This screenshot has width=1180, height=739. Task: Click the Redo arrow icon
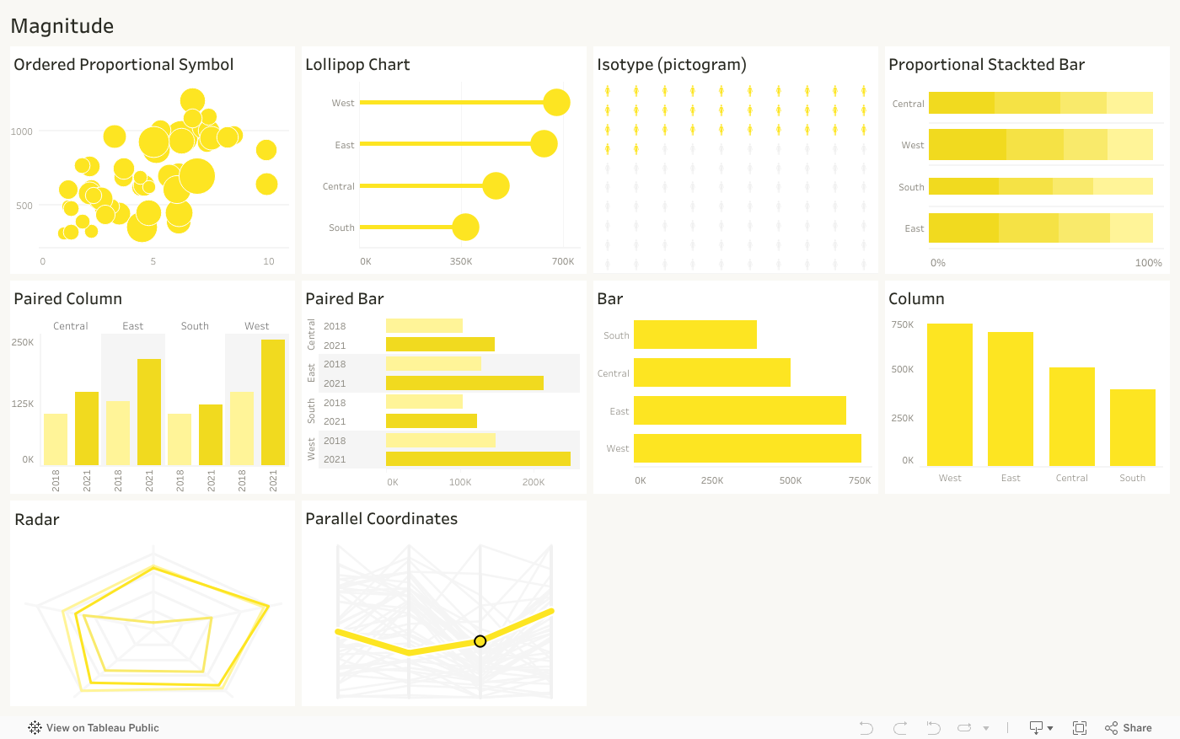900,728
